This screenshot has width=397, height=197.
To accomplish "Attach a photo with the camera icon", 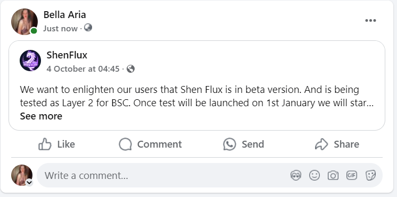I will click(x=333, y=175).
